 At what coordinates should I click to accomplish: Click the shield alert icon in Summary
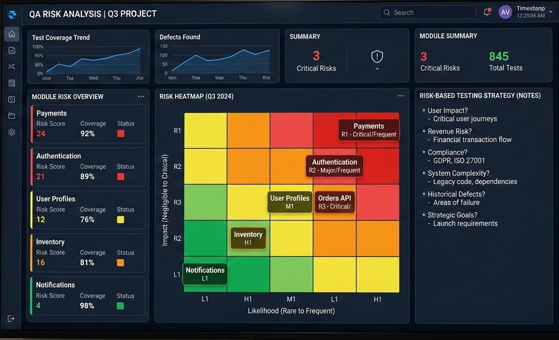click(377, 56)
